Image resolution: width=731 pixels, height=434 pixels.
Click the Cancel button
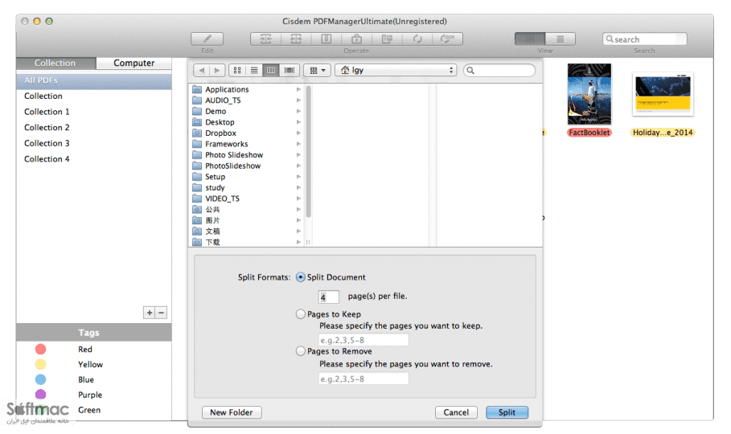(x=456, y=412)
